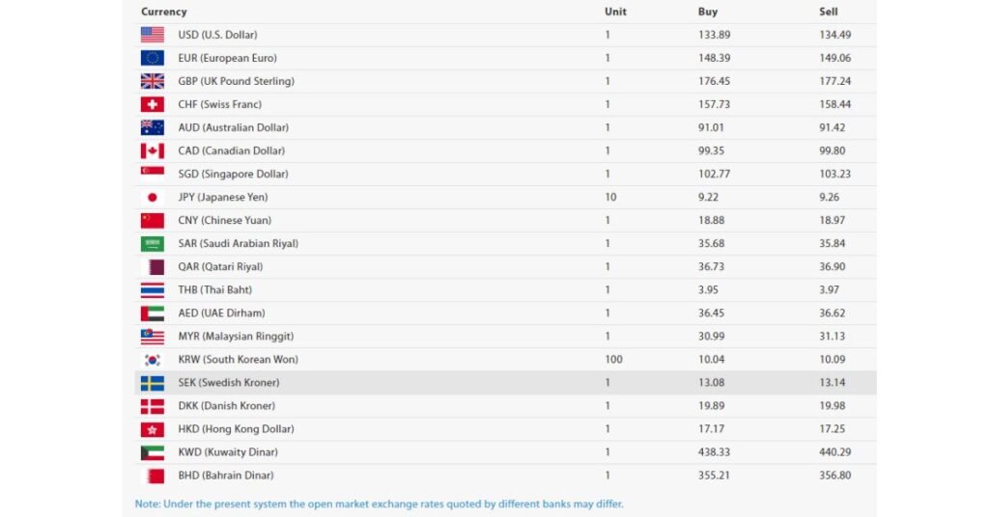Click the South Korean flag icon
Screen dimensions: 989x517
click(x=152, y=360)
